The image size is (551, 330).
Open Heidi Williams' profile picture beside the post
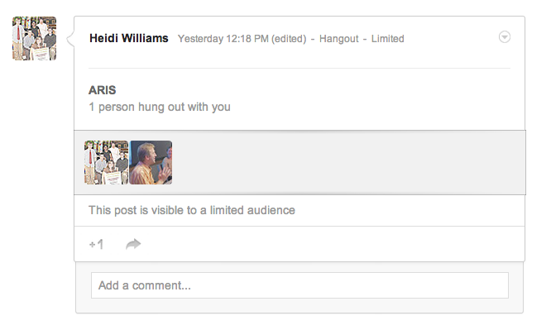click(x=35, y=38)
